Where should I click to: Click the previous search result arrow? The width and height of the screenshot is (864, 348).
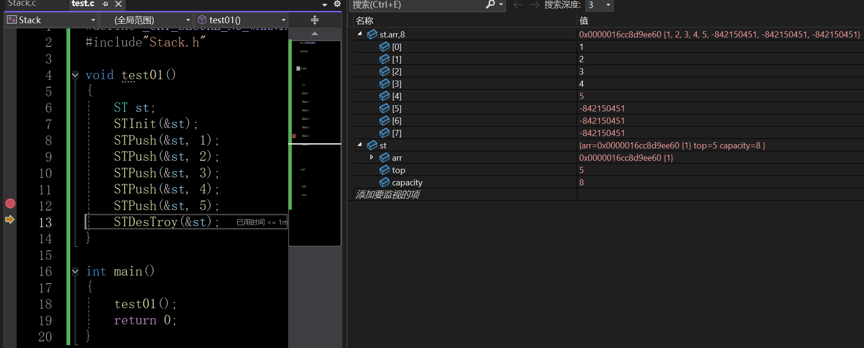[x=518, y=5]
